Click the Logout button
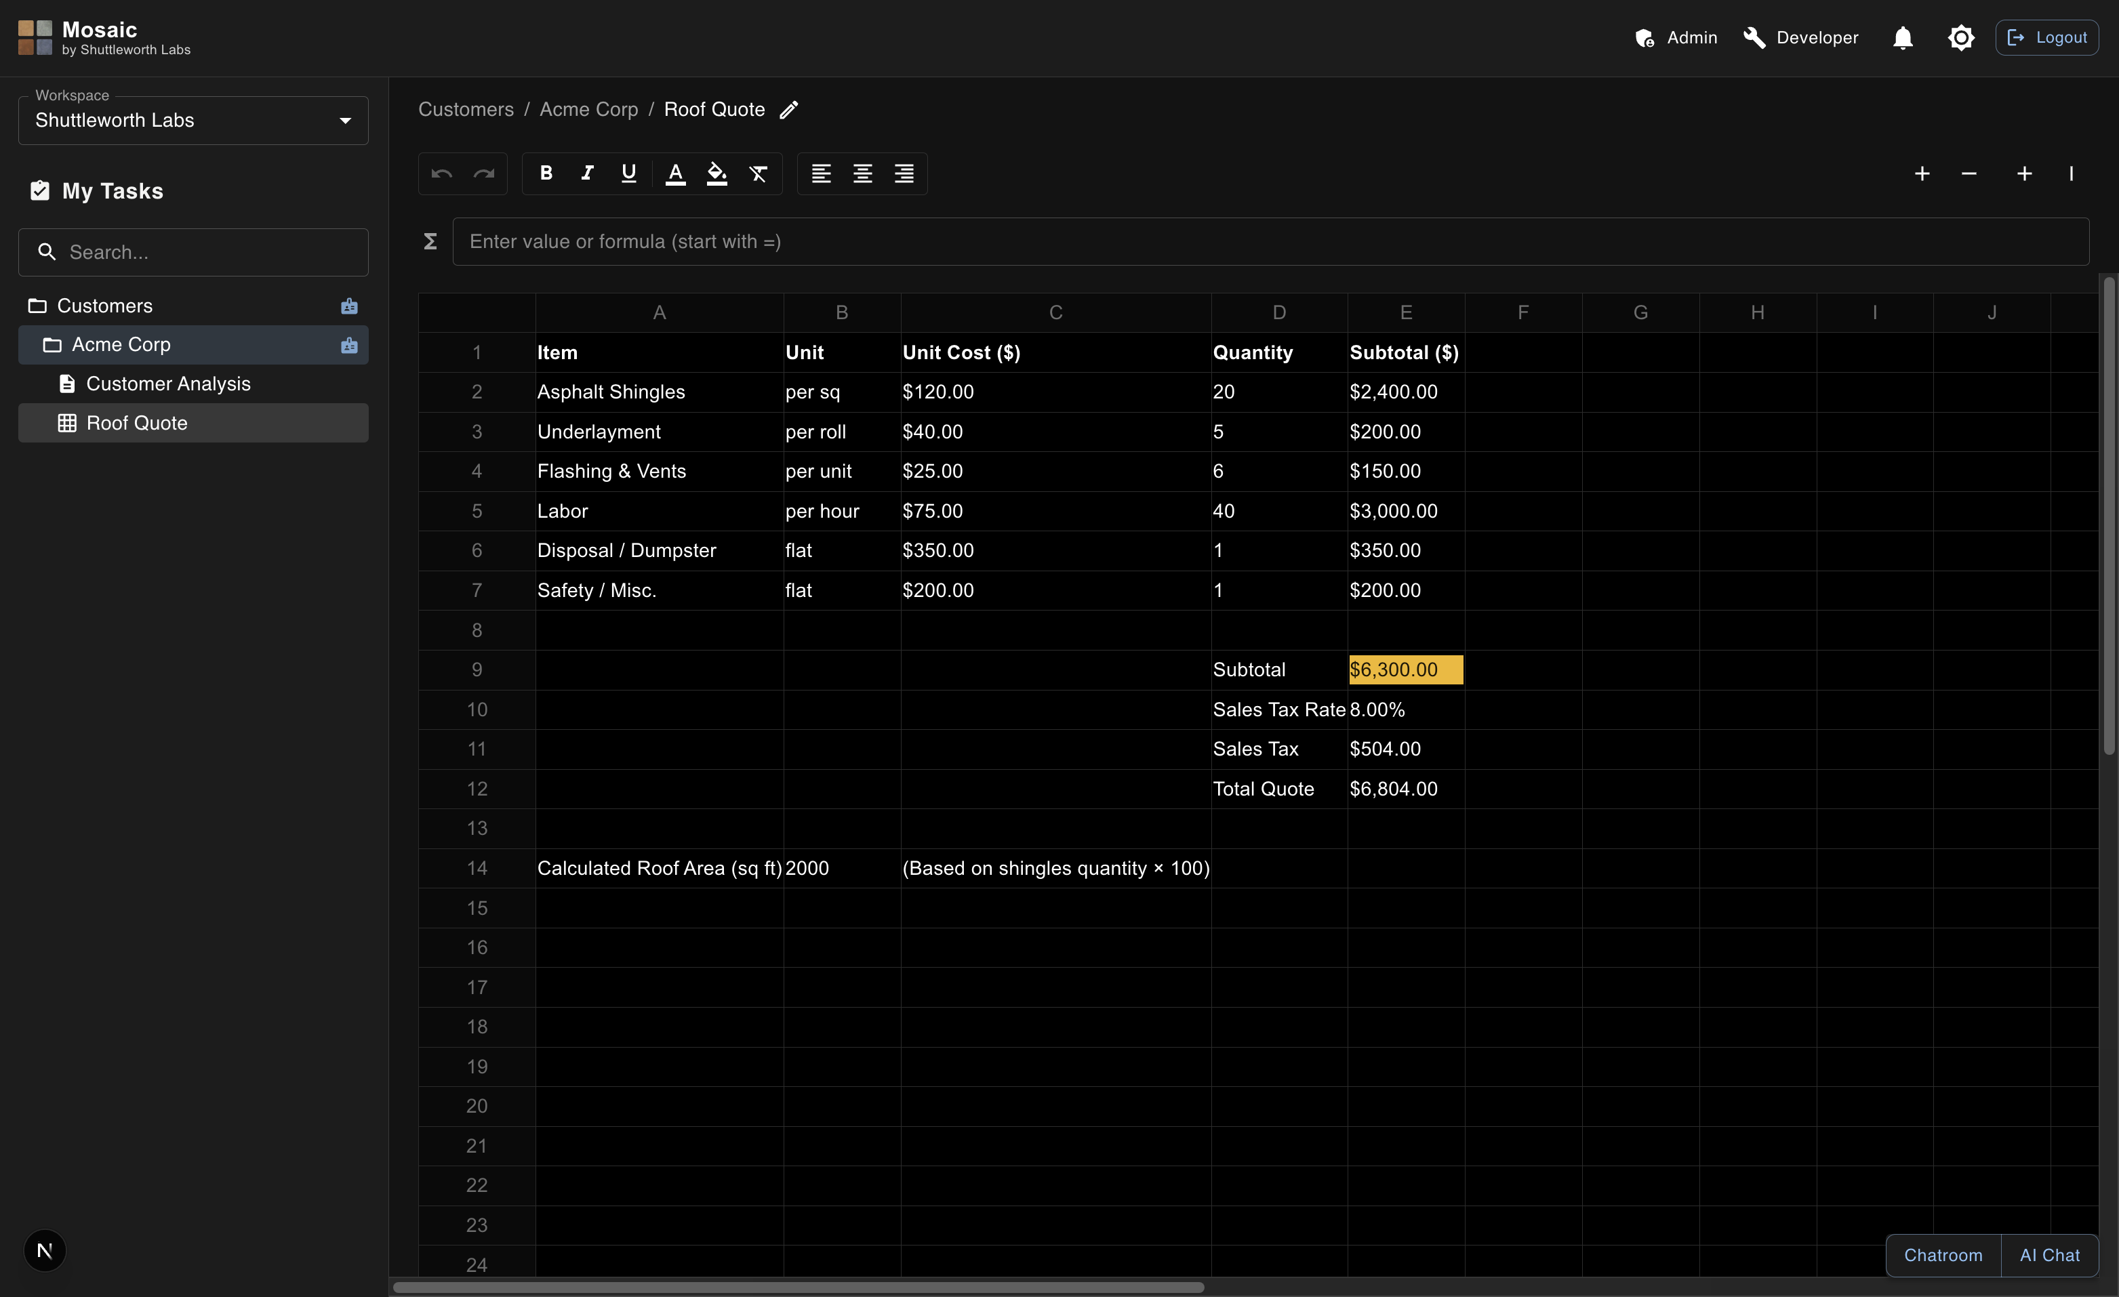The width and height of the screenshot is (2119, 1297). pos(2046,38)
